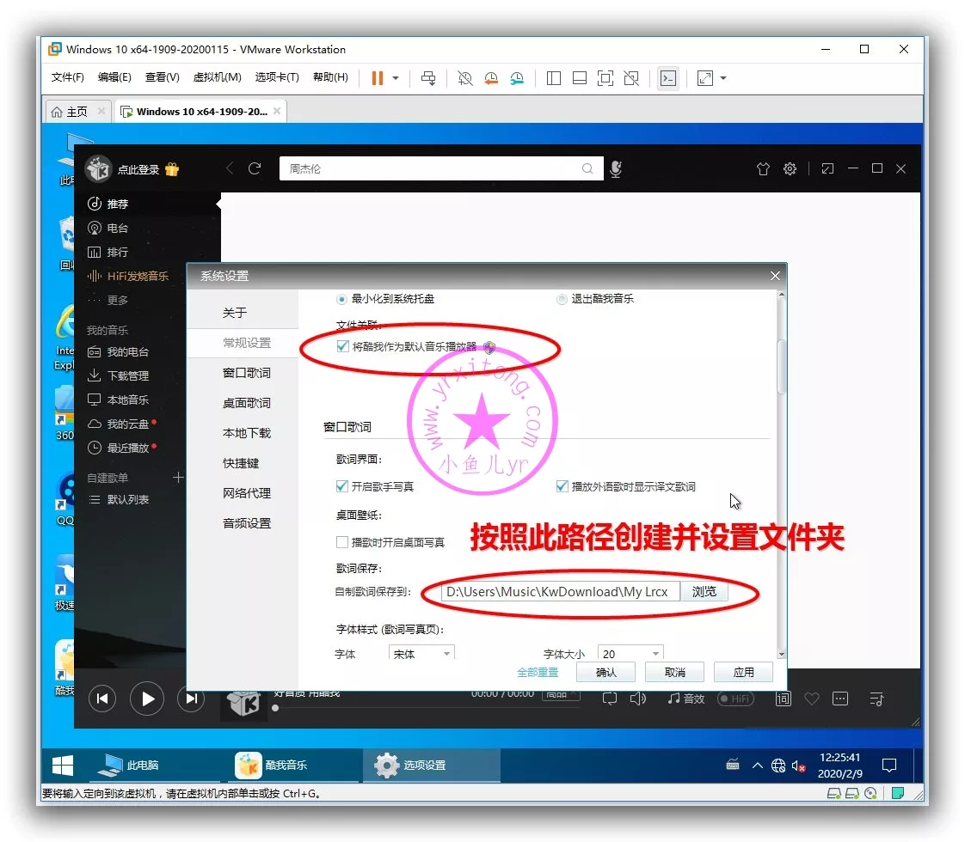
Task: Click the voice search microphone icon
Action: 616,169
